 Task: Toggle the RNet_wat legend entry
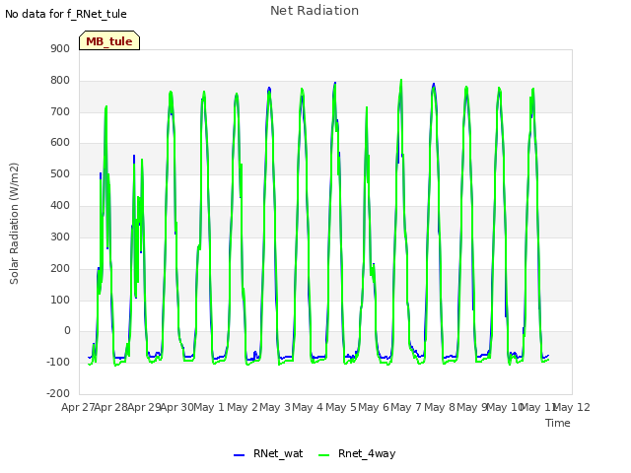click(x=268, y=453)
